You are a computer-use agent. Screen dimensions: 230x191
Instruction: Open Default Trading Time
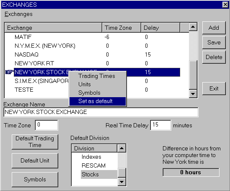[x=35, y=142]
